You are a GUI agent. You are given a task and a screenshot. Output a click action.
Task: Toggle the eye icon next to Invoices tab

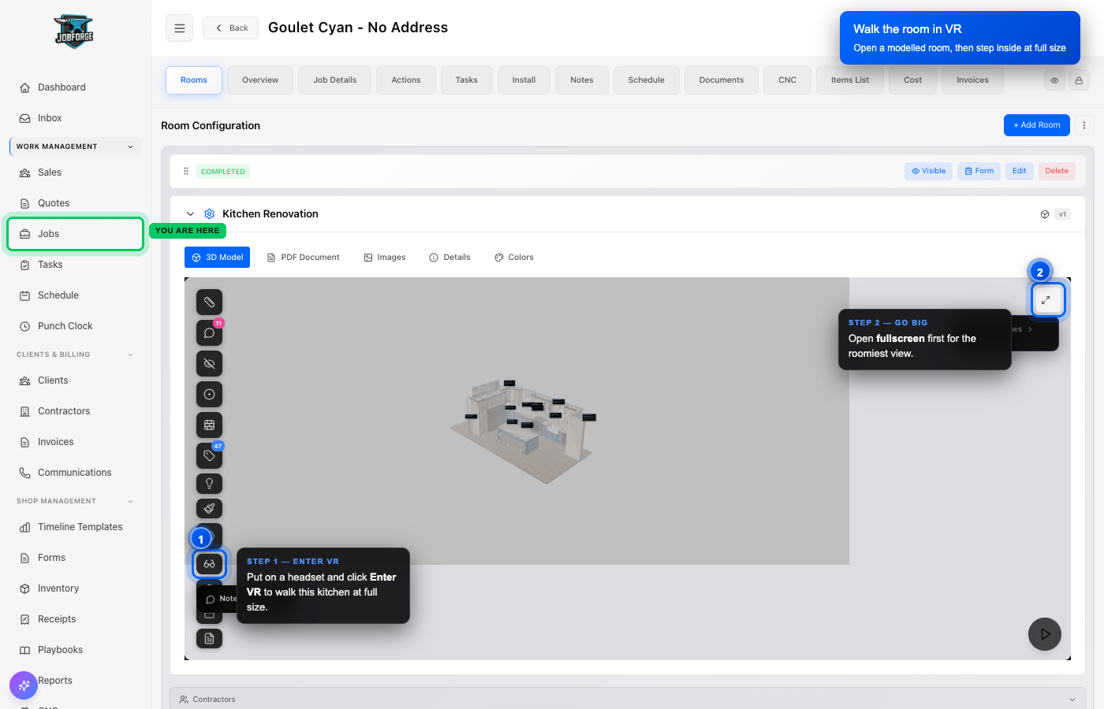(1054, 80)
